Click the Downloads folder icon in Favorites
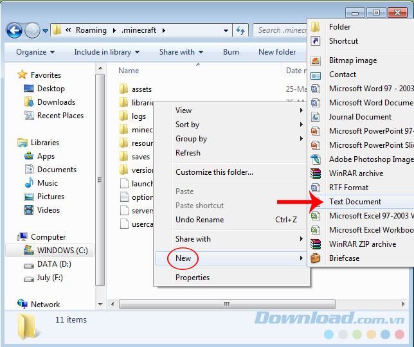The height and width of the screenshot is (347, 414). coord(29,102)
